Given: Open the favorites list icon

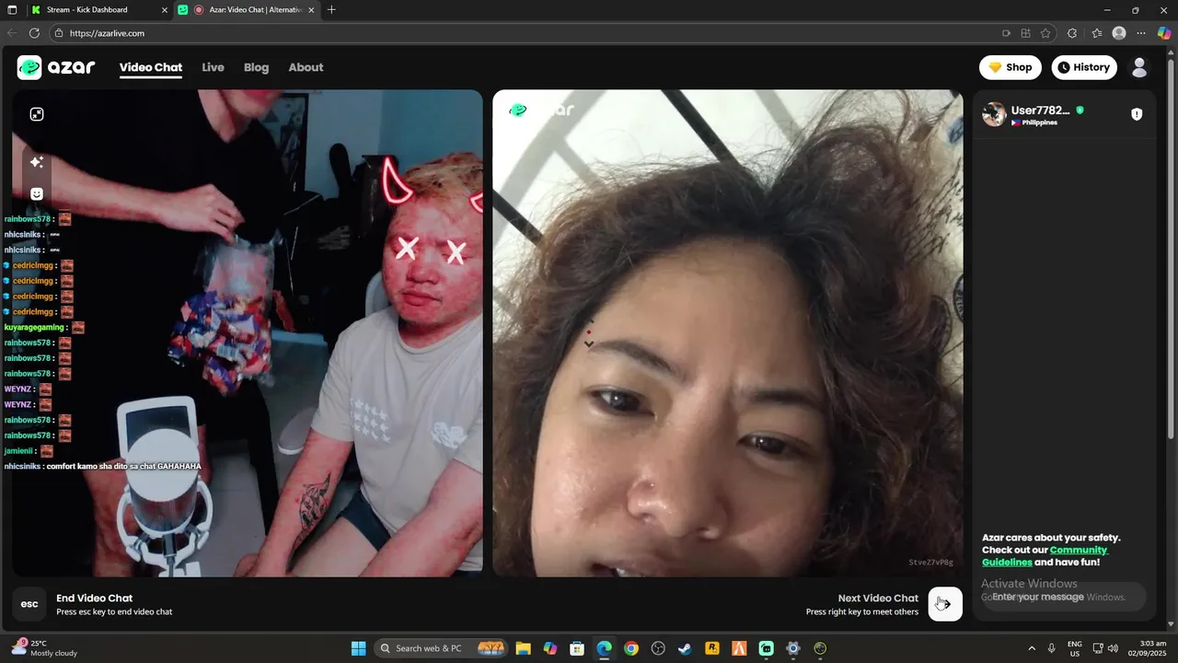Looking at the screenshot, I should click(1097, 33).
